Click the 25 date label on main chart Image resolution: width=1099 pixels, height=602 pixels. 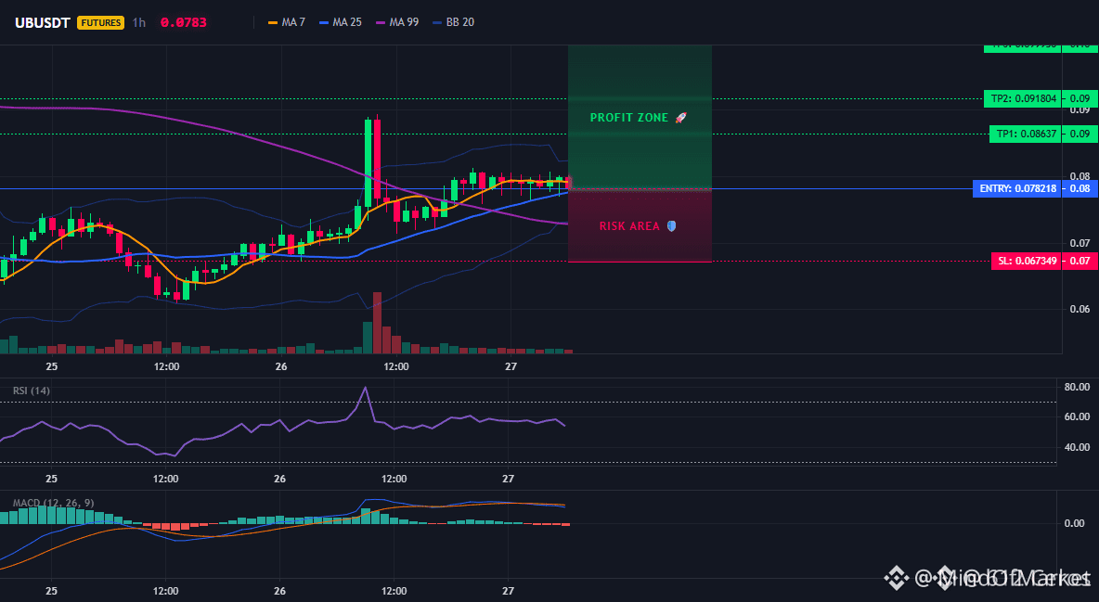coord(52,366)
